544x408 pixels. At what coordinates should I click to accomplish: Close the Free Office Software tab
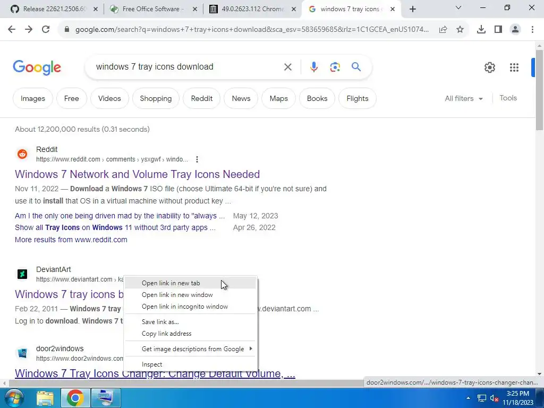[195, 10]
